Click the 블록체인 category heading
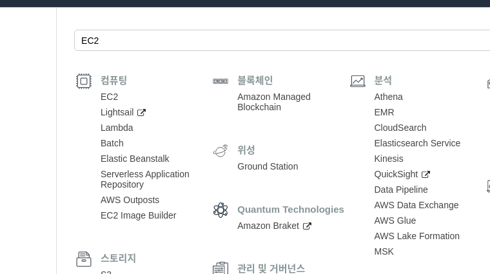This screenshot has width=490, height=274. (x=255, y=81)
